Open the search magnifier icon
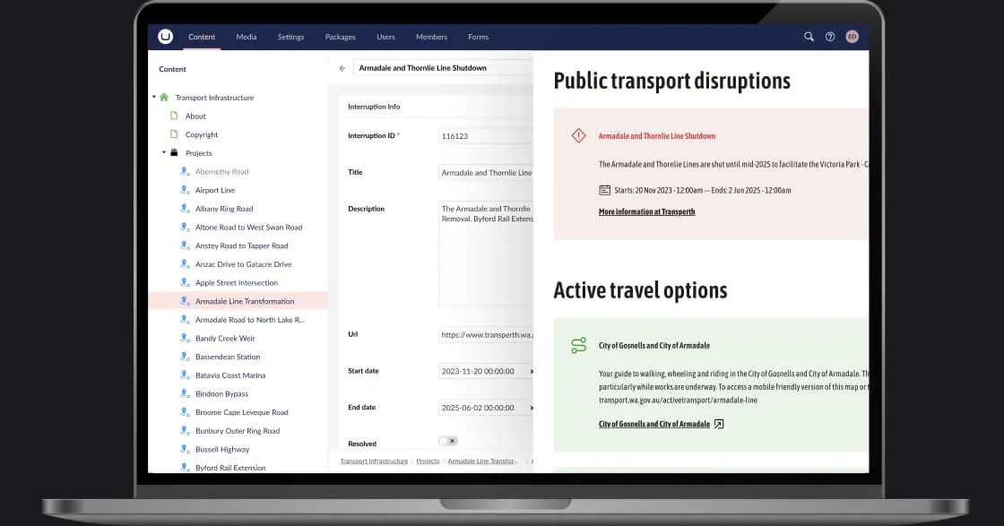Screen dimensions: 1004x526 [809, 37]
